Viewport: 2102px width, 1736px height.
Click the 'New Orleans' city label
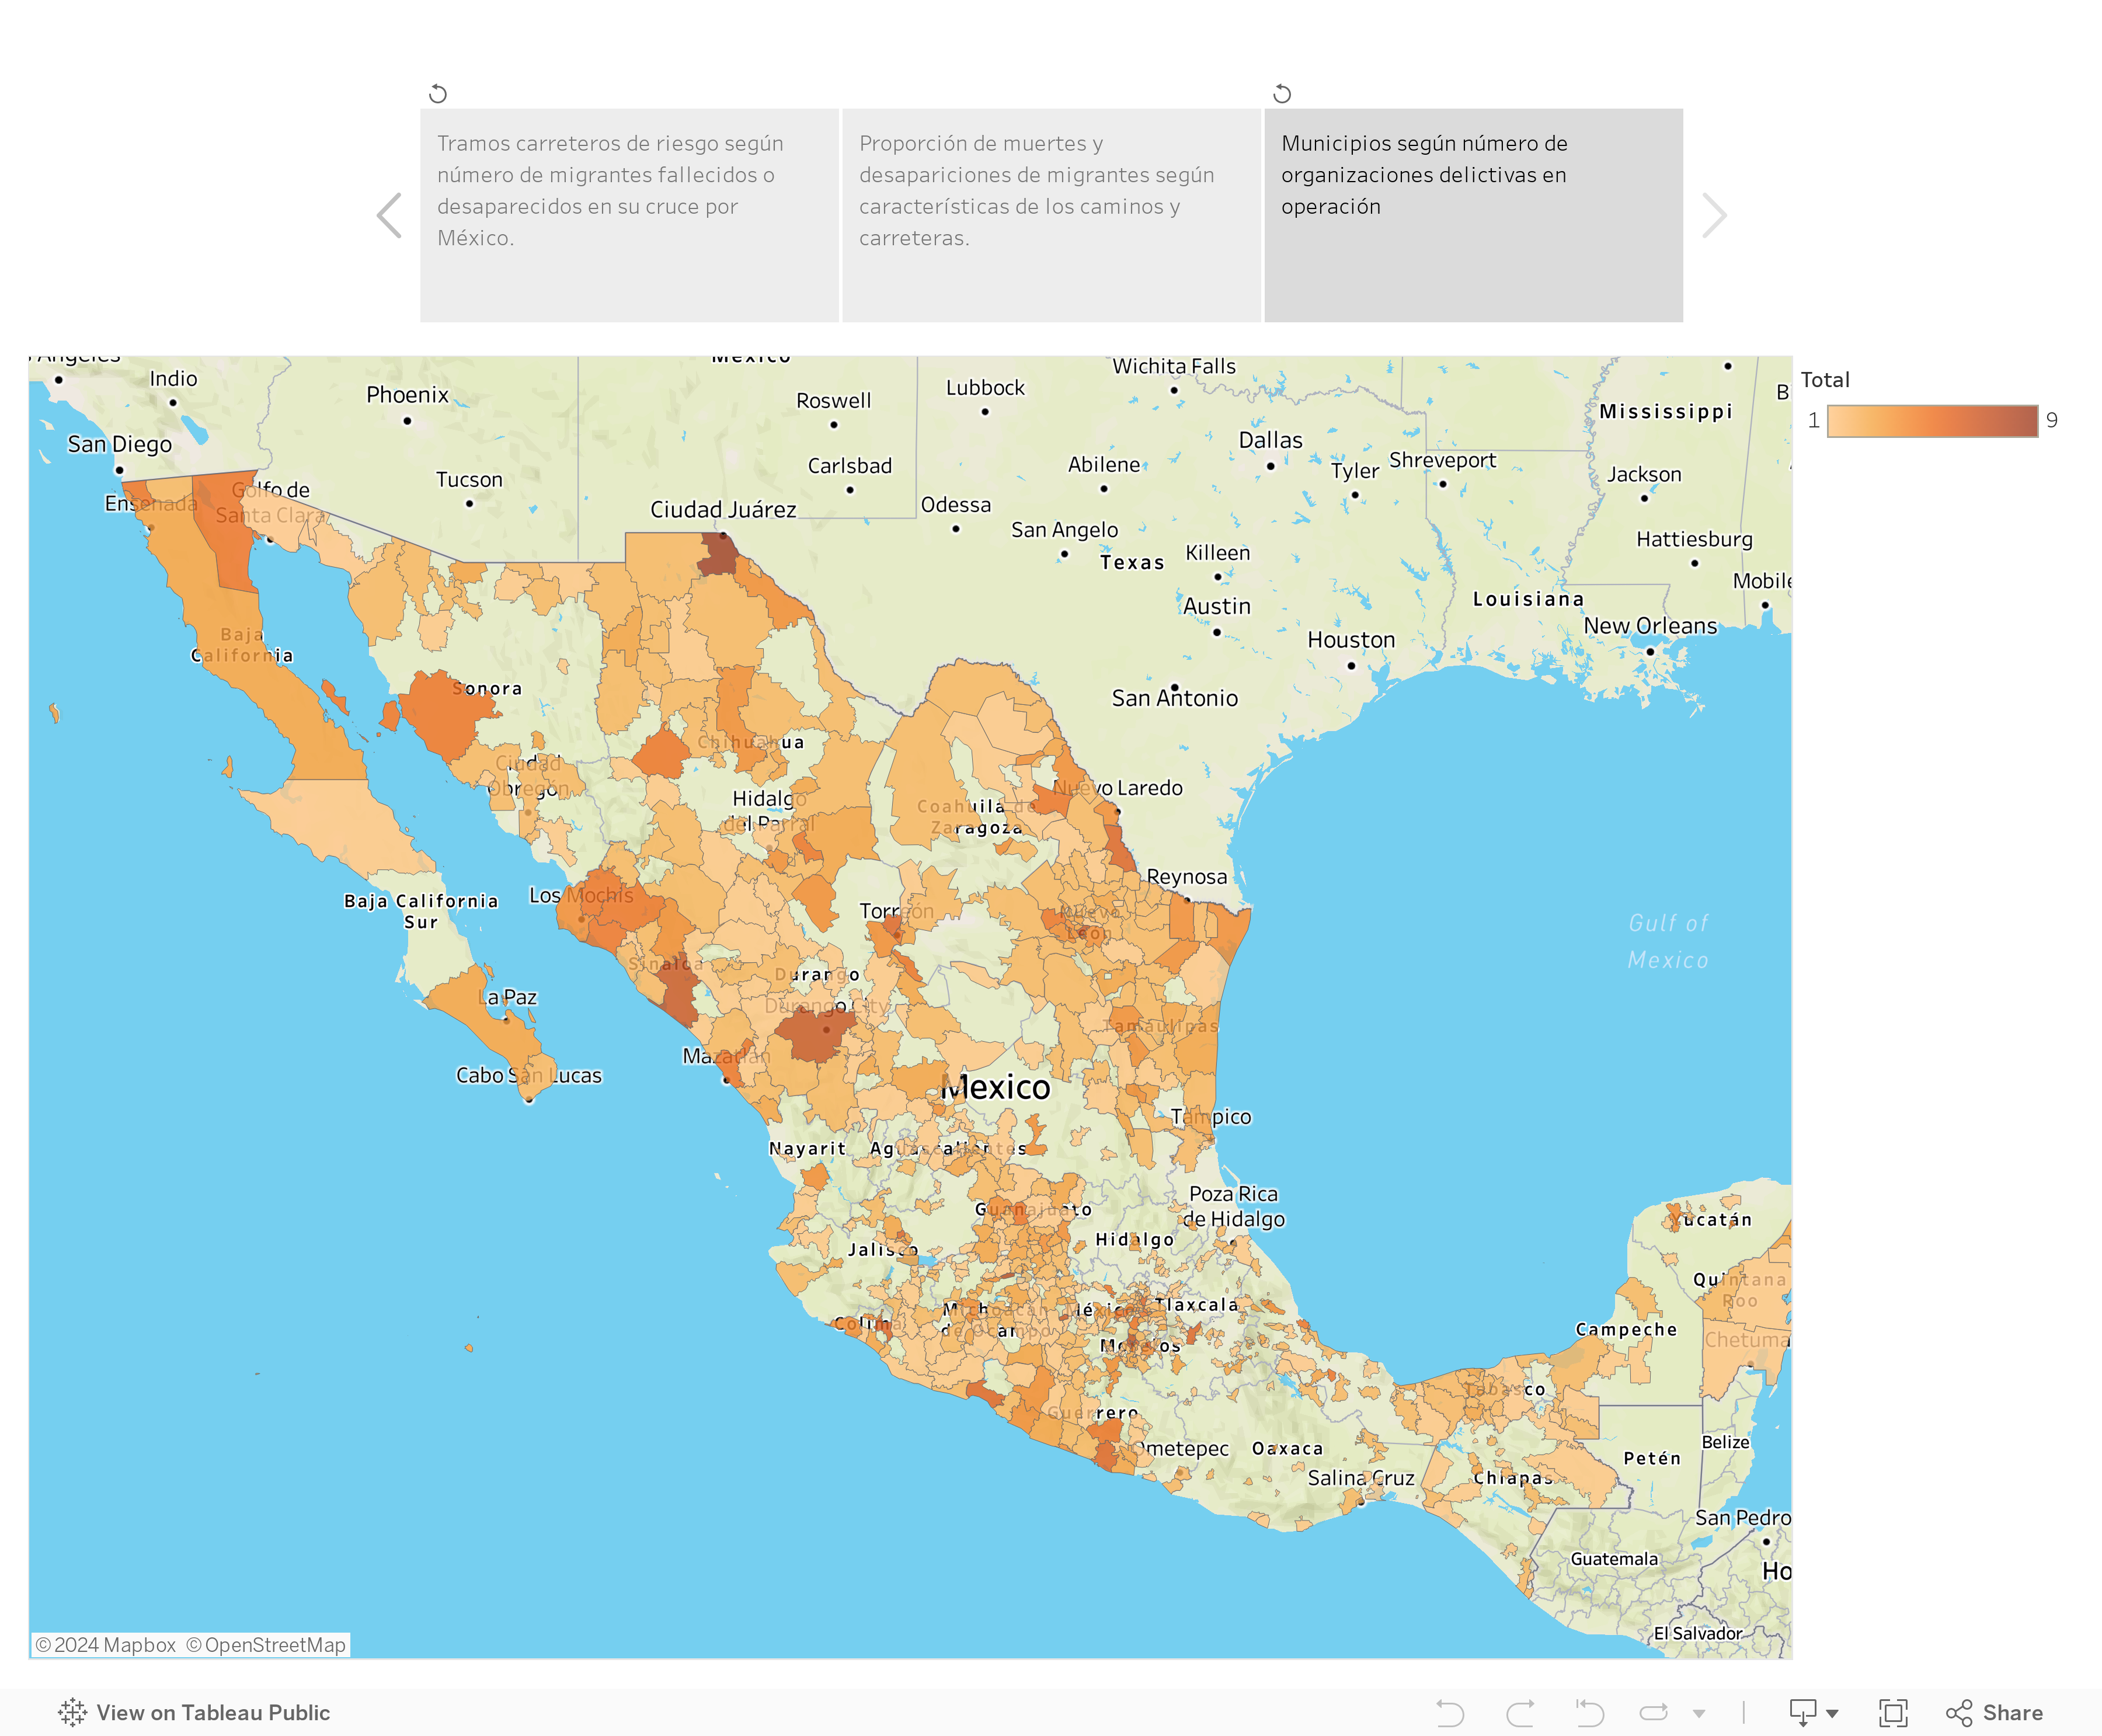[1650, 626]
